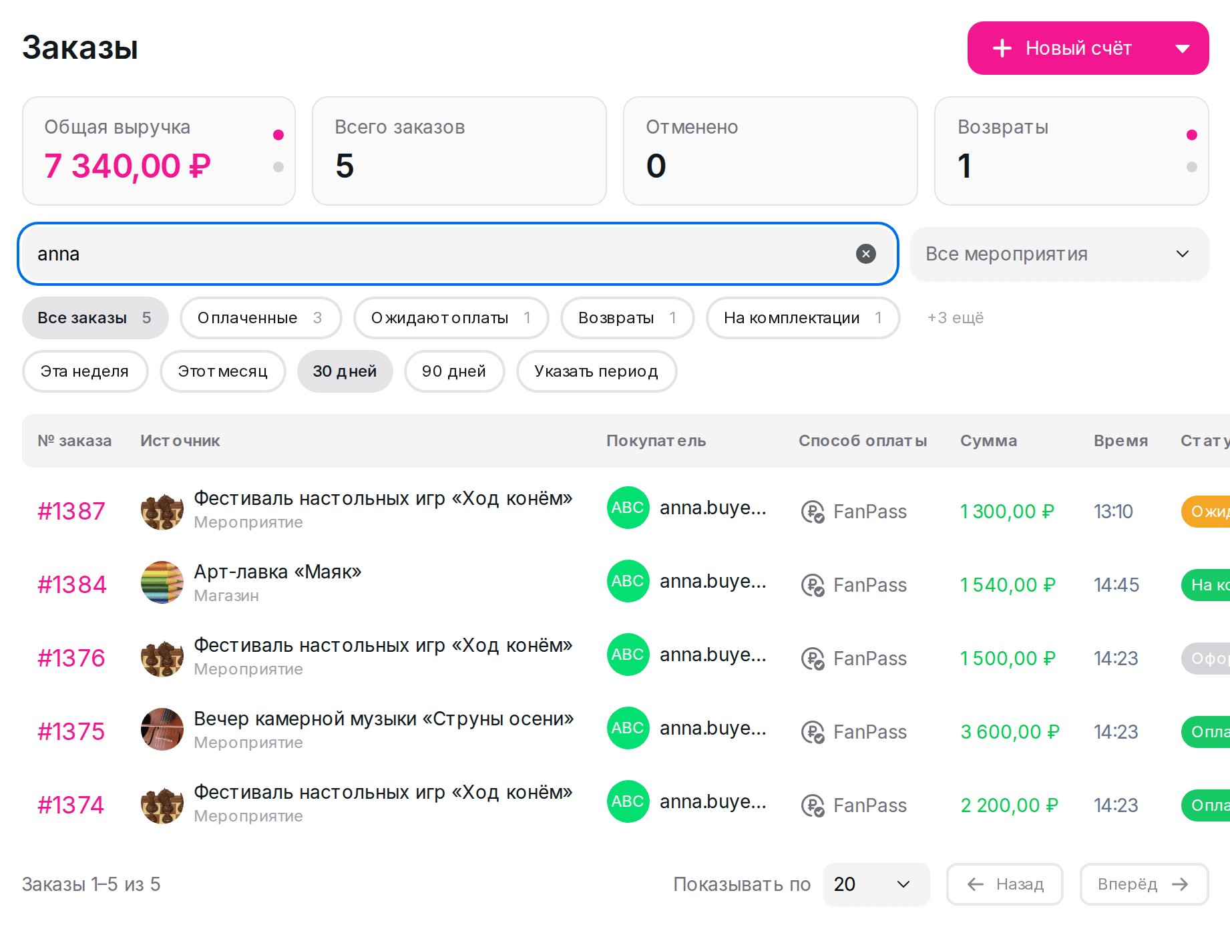Click buyer ABC avatar in order #1384 row
This screenshot has height=927, width=1230.
click(628, 581)
